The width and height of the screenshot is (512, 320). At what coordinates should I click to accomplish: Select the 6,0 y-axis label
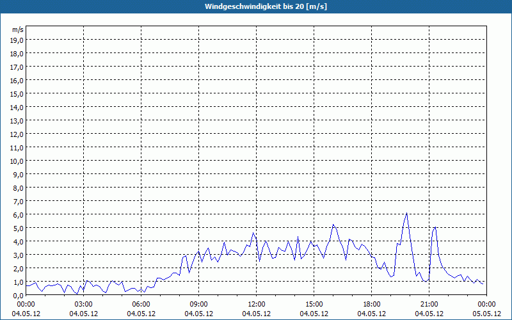coord(19,215)
